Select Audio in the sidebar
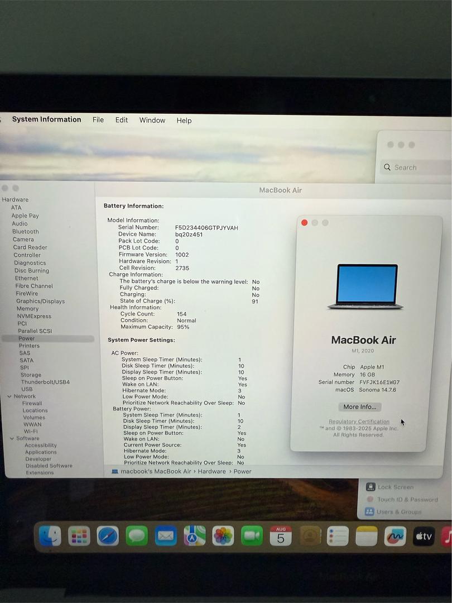This screenshot has height=603, width=452. (20, 223)
